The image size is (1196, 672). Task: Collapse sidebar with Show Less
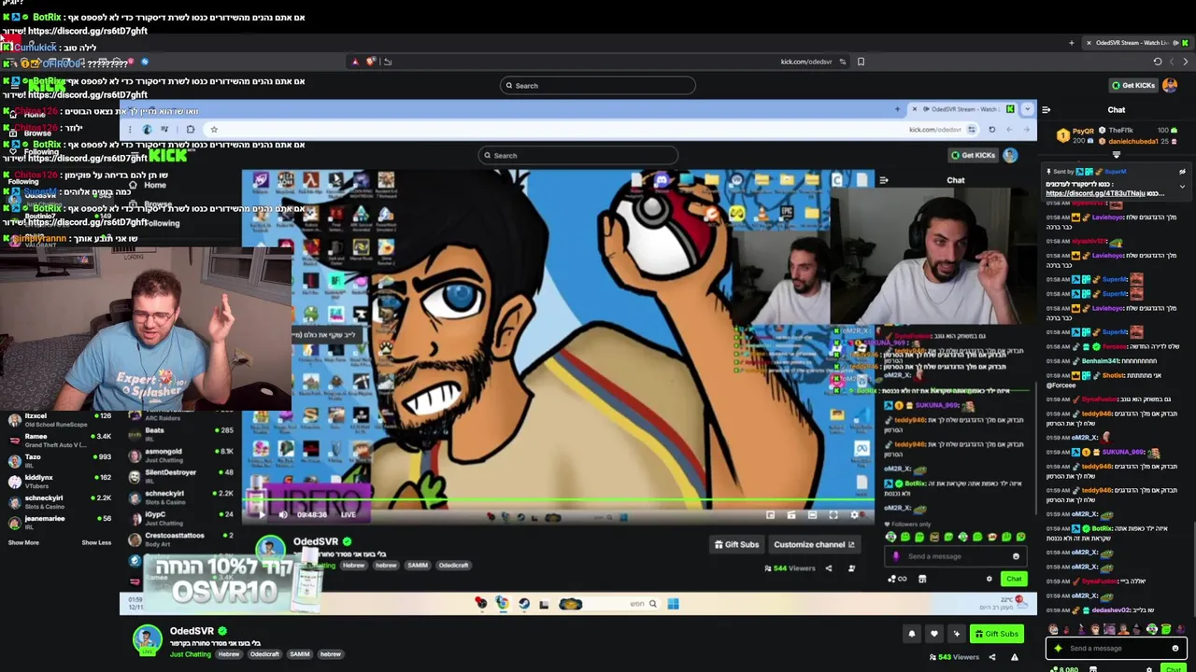pos(96,542)
